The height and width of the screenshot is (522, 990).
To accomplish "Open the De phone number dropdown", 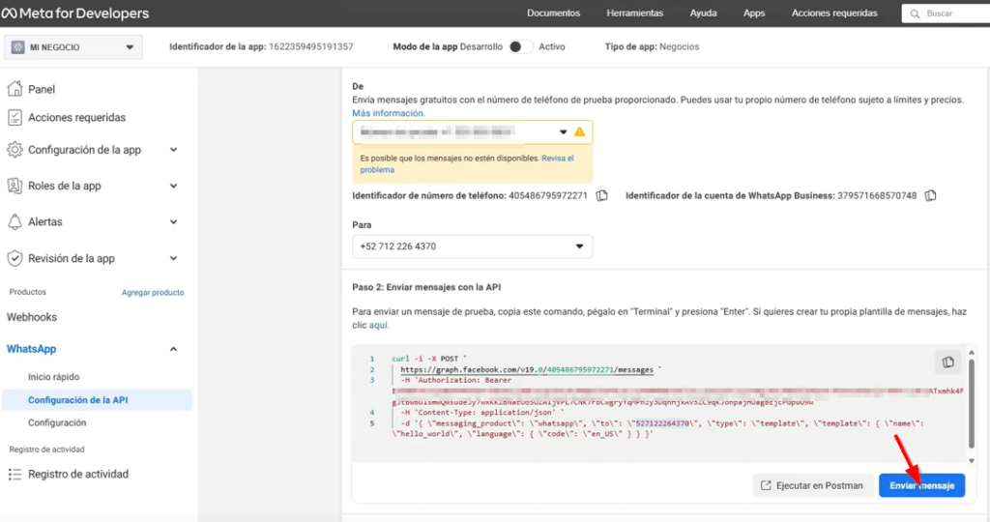I will tap(472, 131).
